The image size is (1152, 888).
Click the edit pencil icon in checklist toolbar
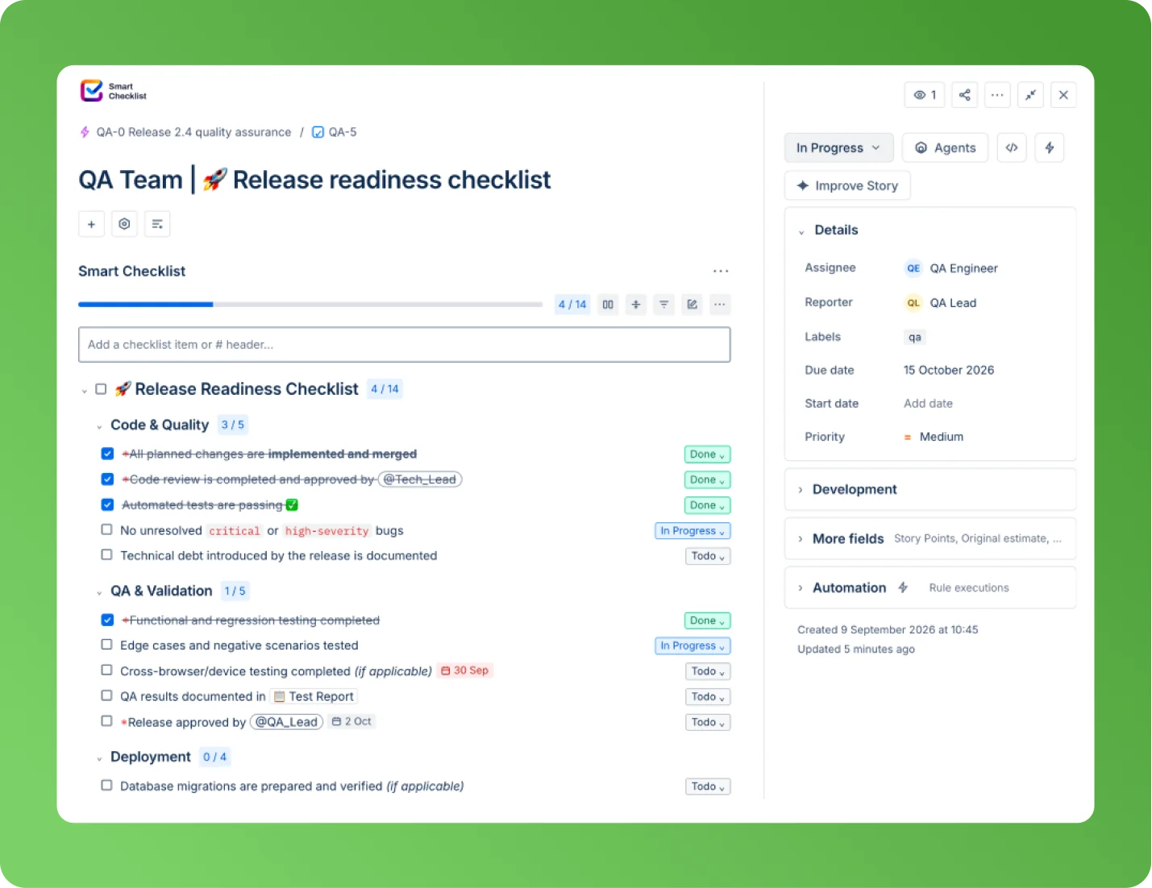[692, 305]
